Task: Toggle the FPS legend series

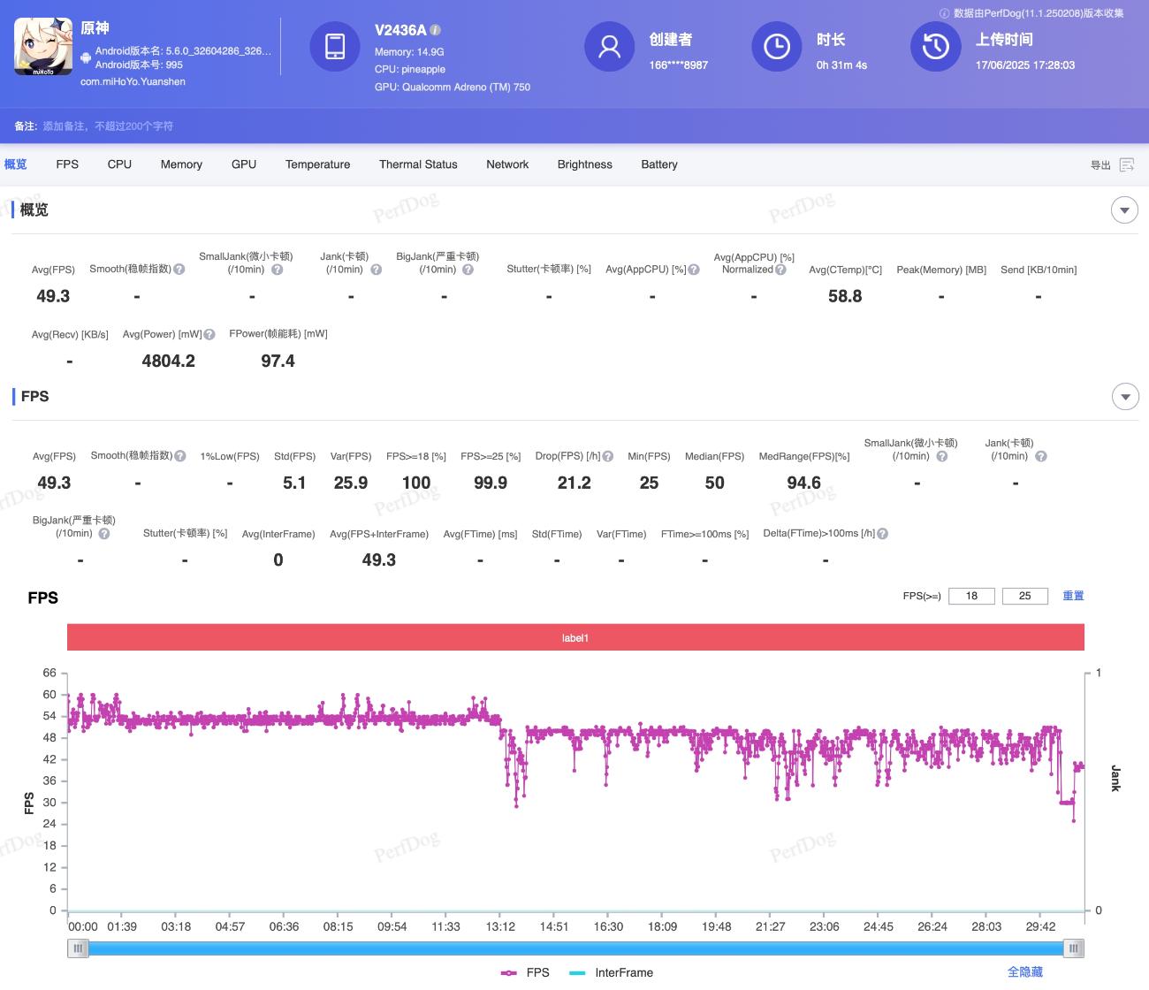Action: tap(525, 972)
